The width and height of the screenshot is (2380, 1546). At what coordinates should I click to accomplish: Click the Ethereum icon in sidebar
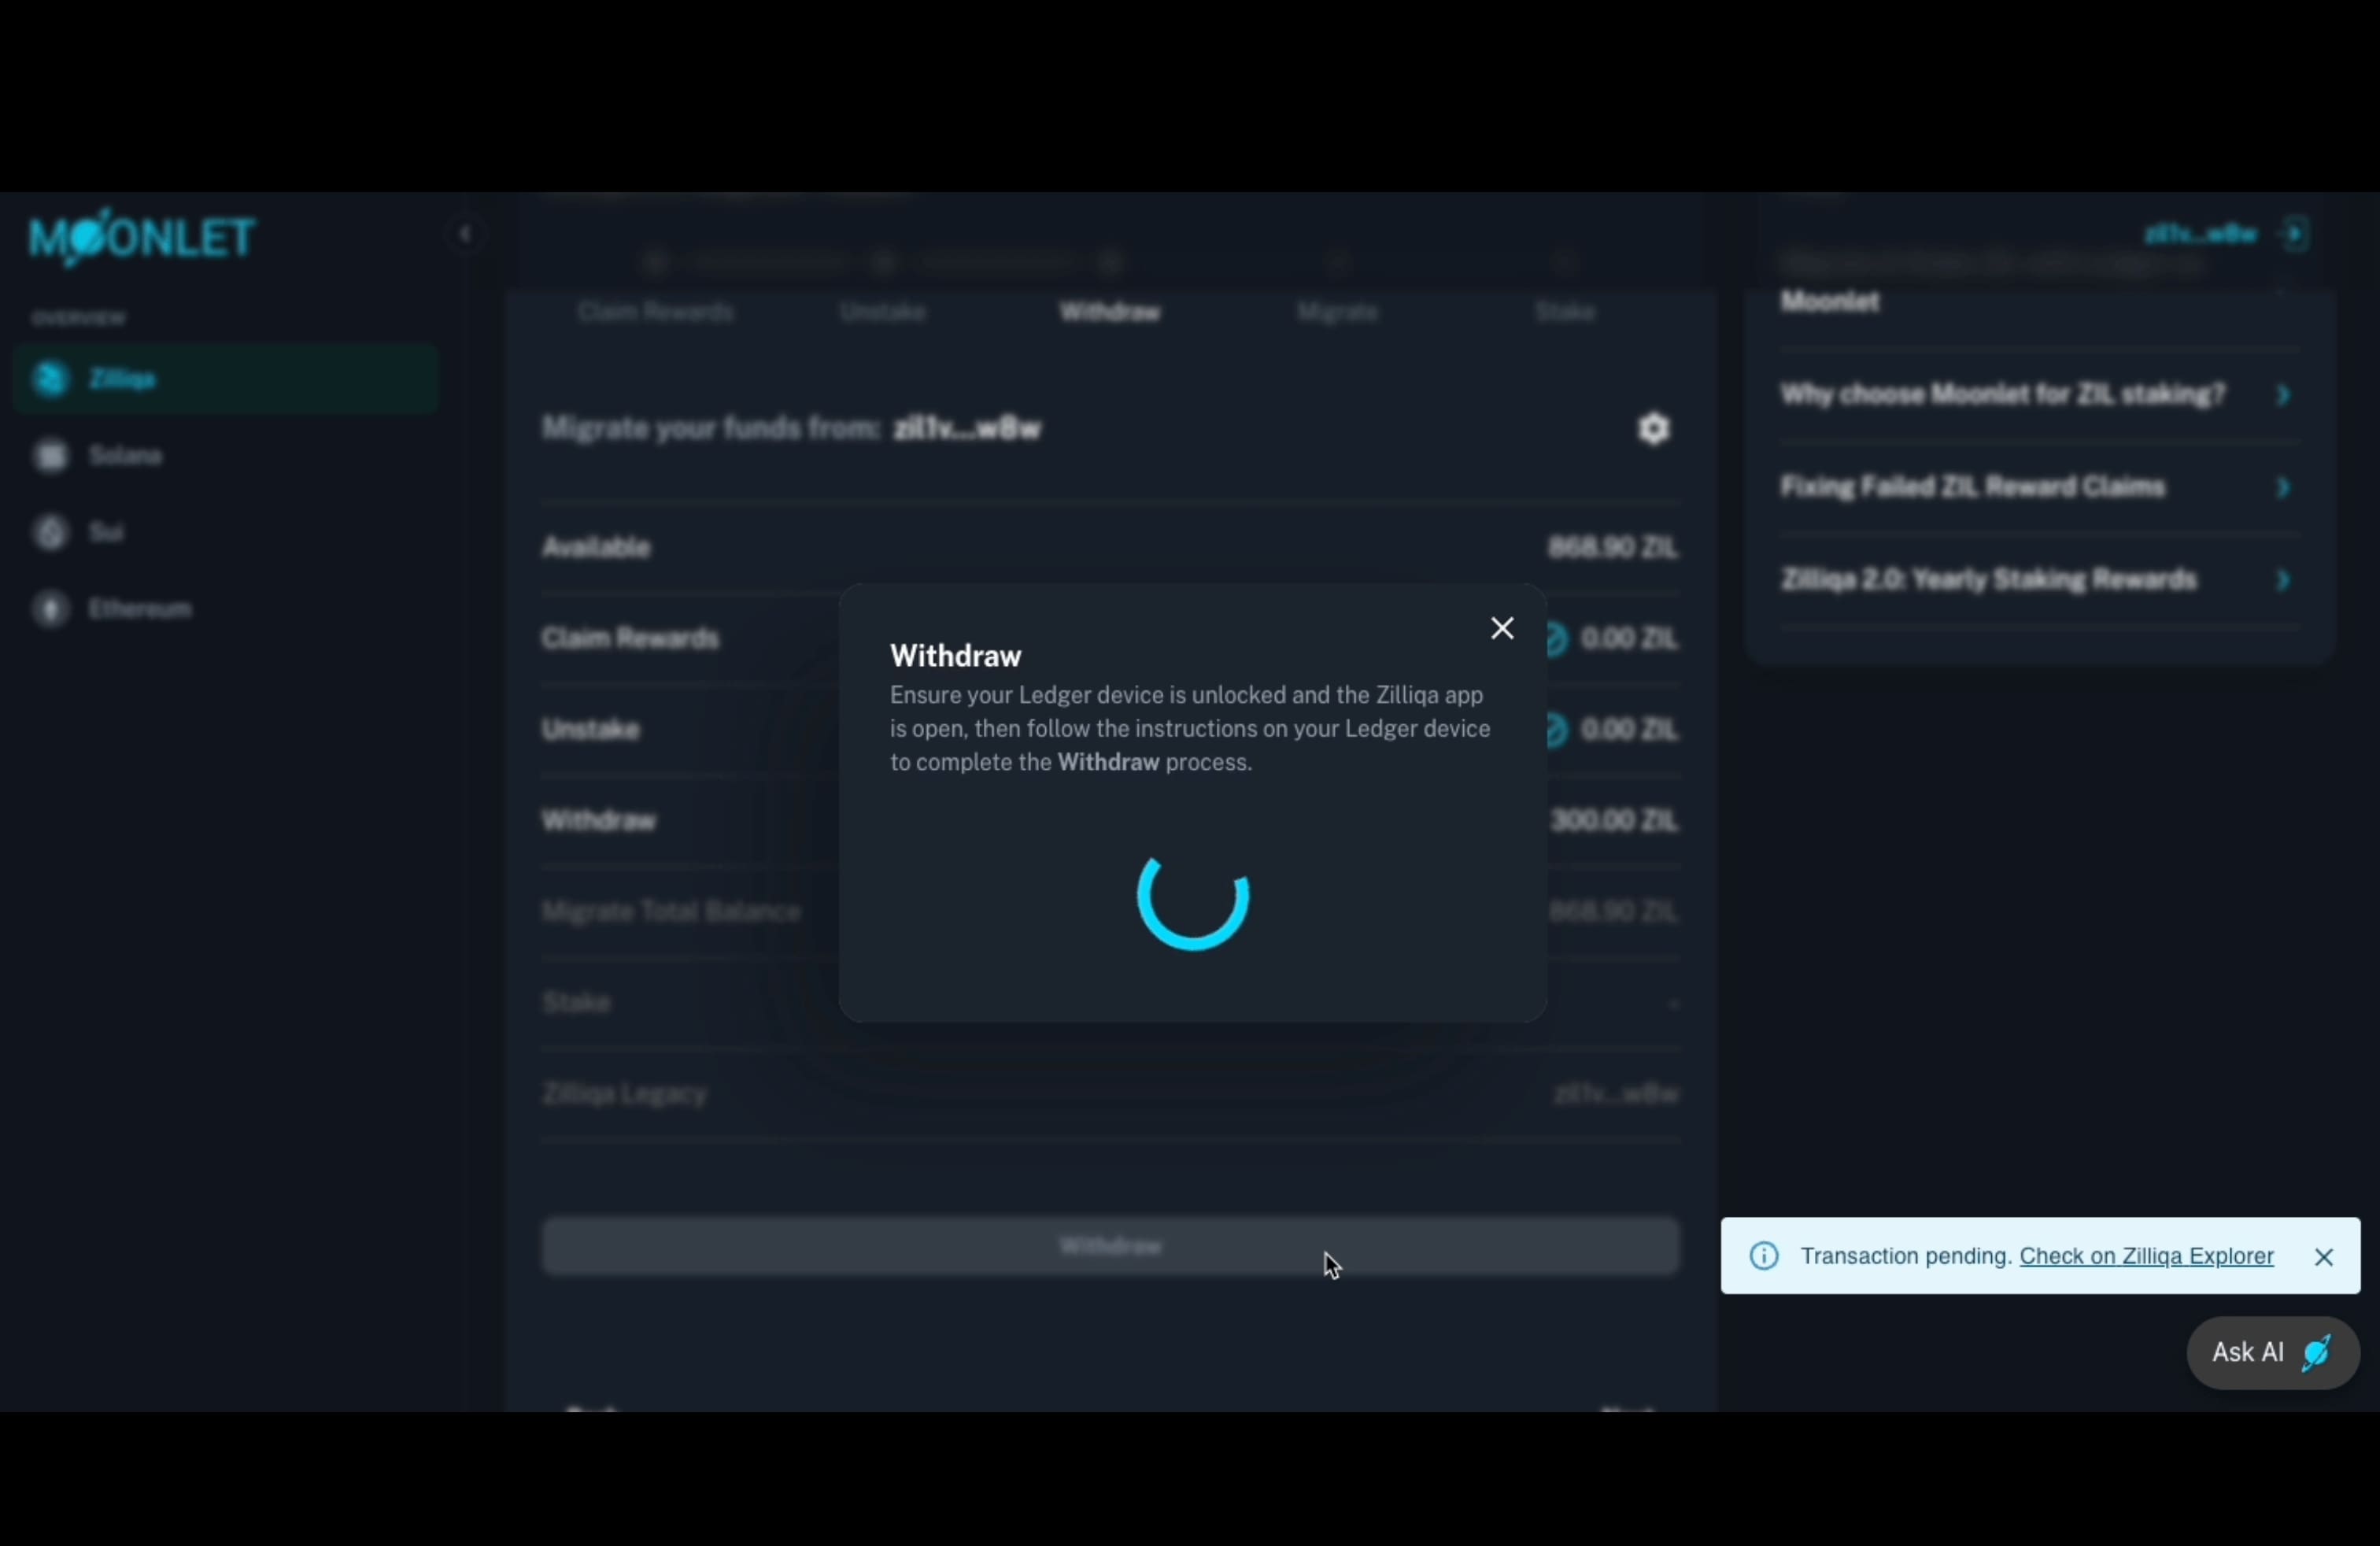pyautogui.click(x=50, y=608)
